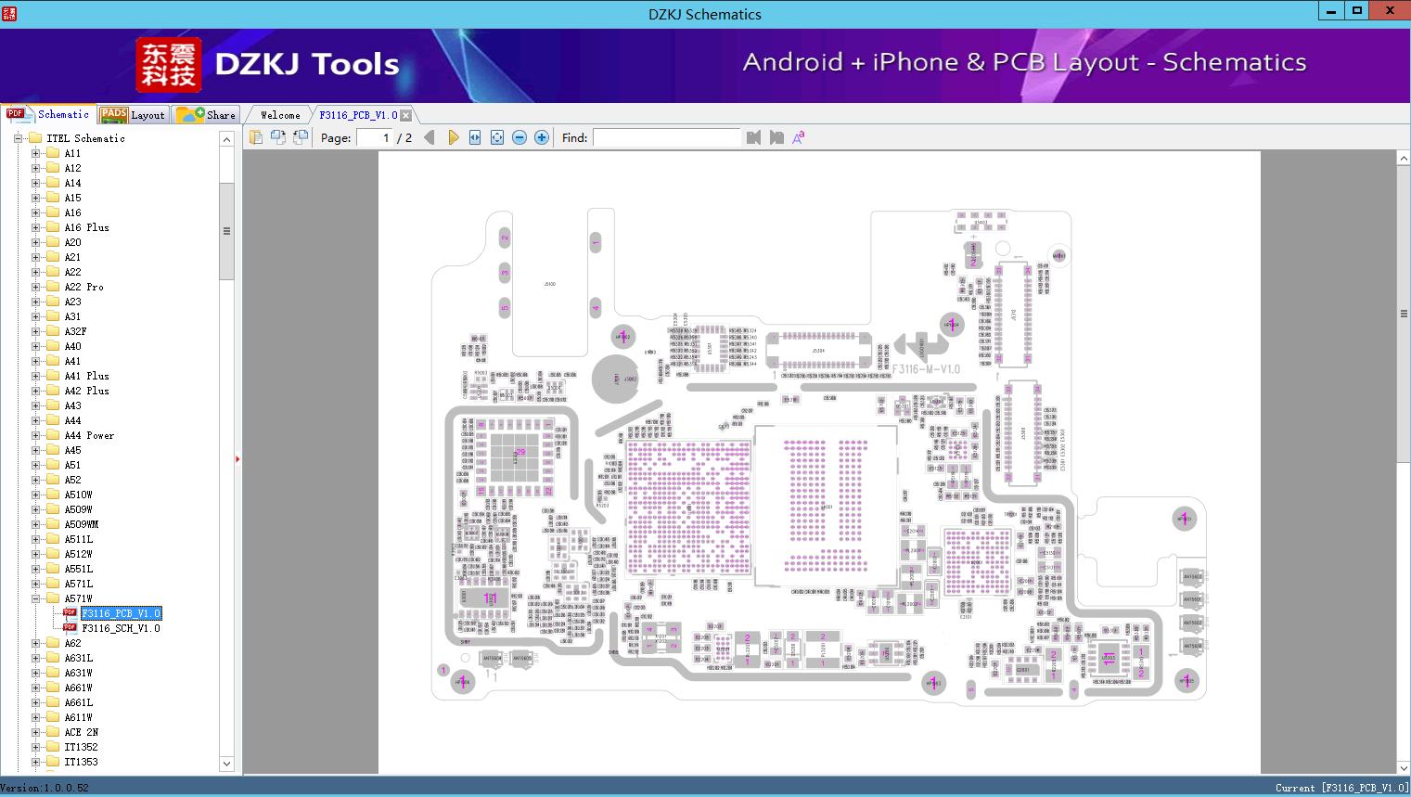
Task: Select the F3116_PCB_V1.0 document tab
Action: 358,115
